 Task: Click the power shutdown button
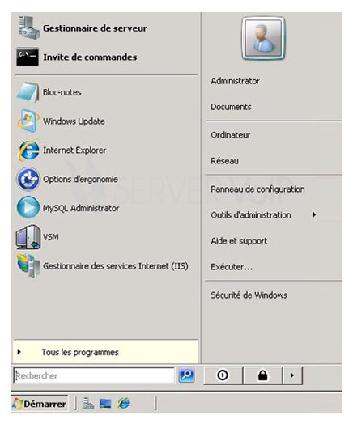[x=223, y=375]
